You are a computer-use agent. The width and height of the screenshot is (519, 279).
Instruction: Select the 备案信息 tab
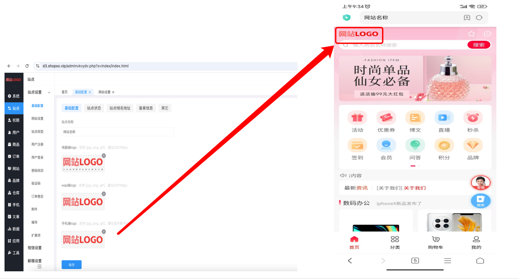click(x=146, y=108)
